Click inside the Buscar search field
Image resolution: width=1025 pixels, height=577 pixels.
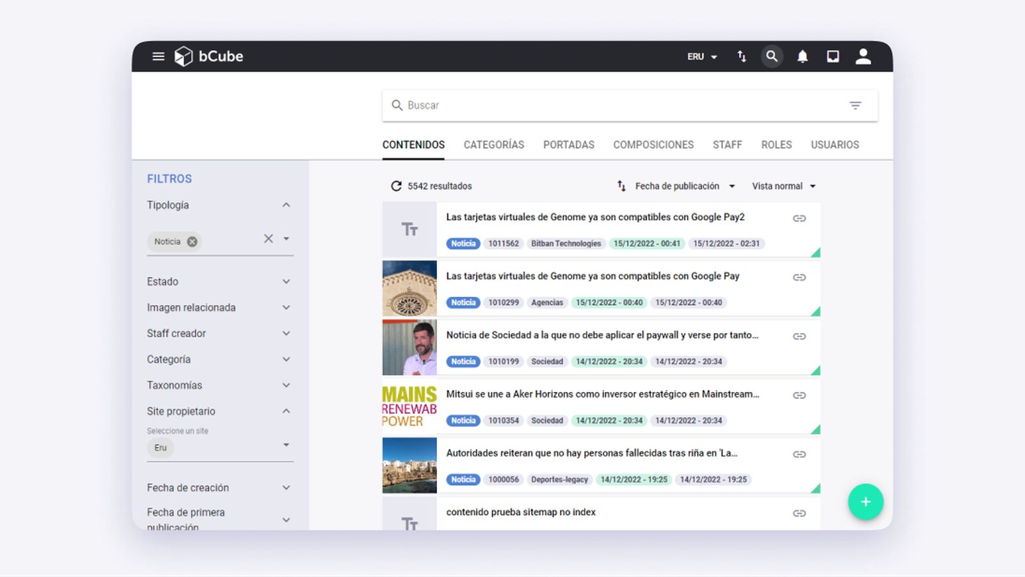click(x=577, y=105)
